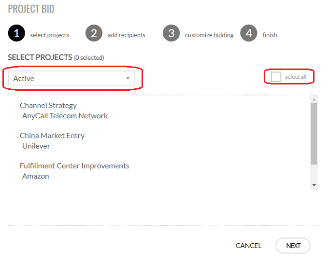This screenshot has height=264, width=329.
Task: Click the step 4 circle icon
Action: (x=248, y=34)
